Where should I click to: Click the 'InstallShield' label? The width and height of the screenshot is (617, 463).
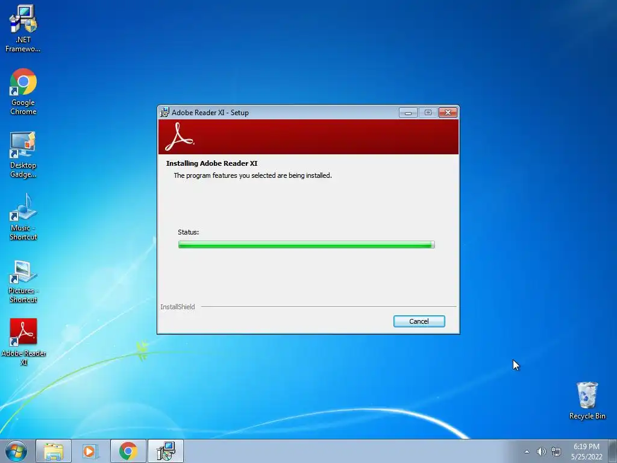[178, 307]
